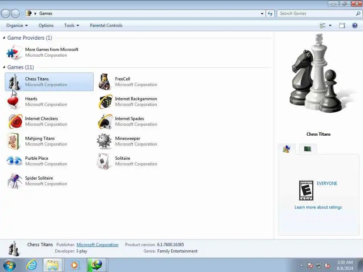
Task: Click the Chess Titans caption in preview pane
Action: click(318, 134)
